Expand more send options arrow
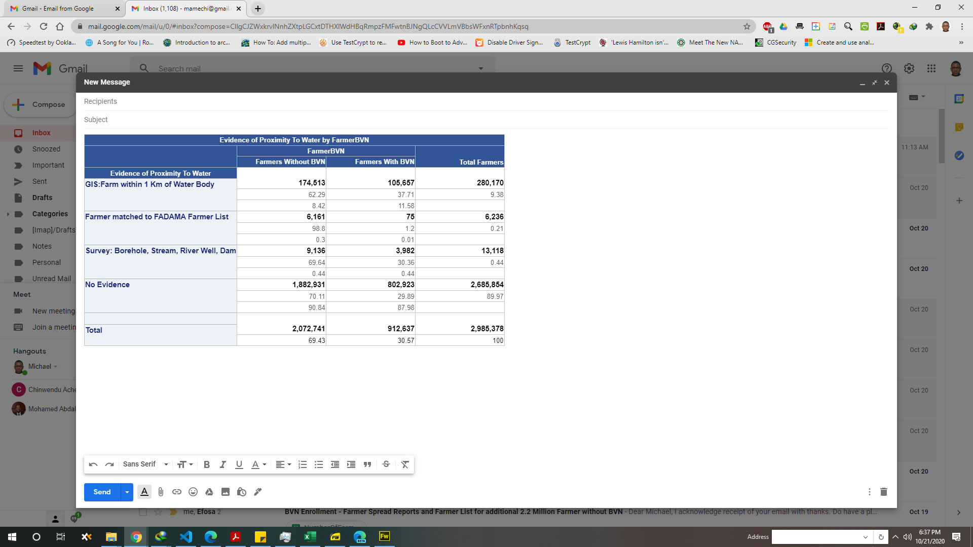The image size is (973, 547). pos(127,492)
